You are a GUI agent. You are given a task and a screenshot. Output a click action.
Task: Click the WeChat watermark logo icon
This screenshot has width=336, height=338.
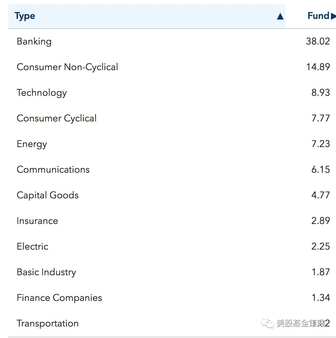[x=269, y=323]
